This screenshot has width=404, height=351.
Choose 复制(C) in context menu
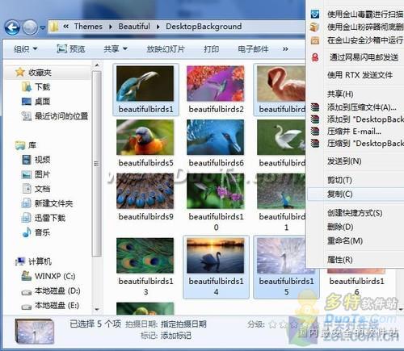click(340, 194)
